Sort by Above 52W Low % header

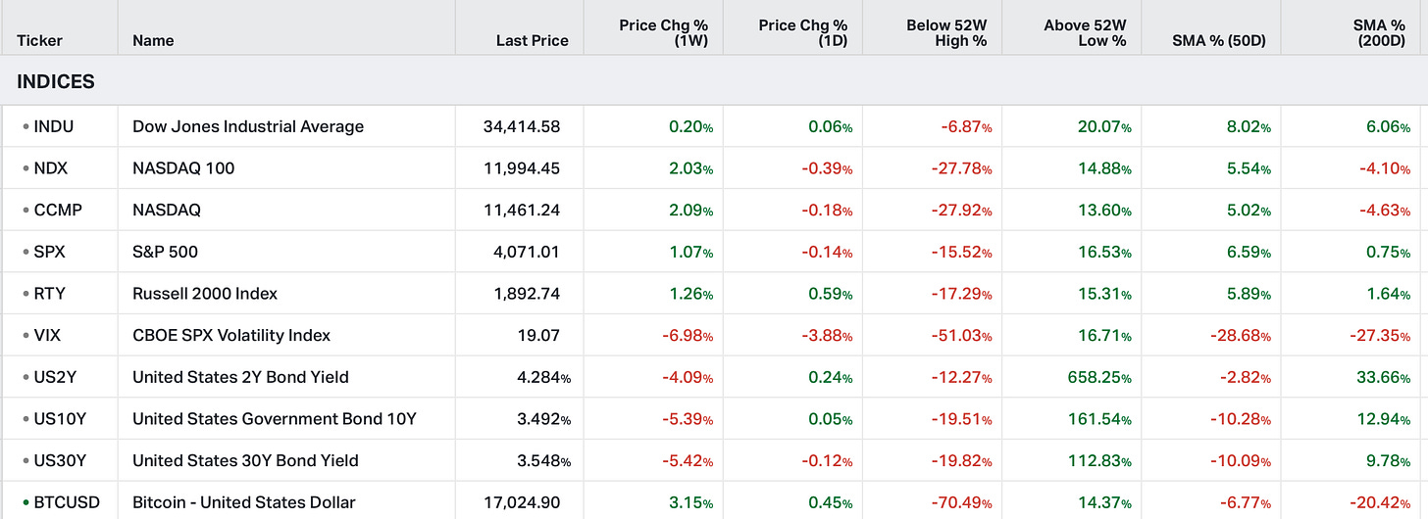pos(1086,32)
